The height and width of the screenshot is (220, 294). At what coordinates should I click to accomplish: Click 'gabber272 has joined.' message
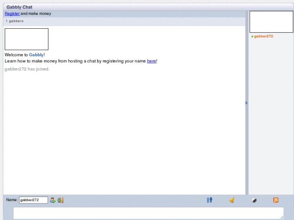pyautogui.click(x=27, y=69)
